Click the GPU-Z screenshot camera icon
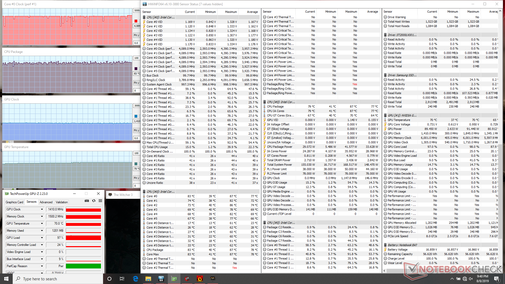Image resolution: width=505 pixels, height=284 pixels. click(87, 201)
